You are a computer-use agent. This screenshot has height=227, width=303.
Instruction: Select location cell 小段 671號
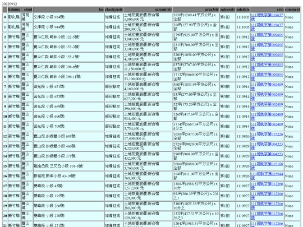[x=68, y=87]
